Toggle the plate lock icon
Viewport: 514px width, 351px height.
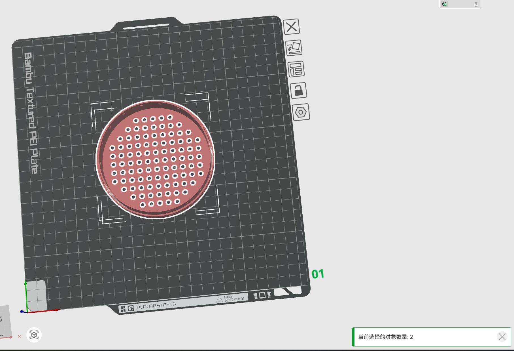[299, 91]
